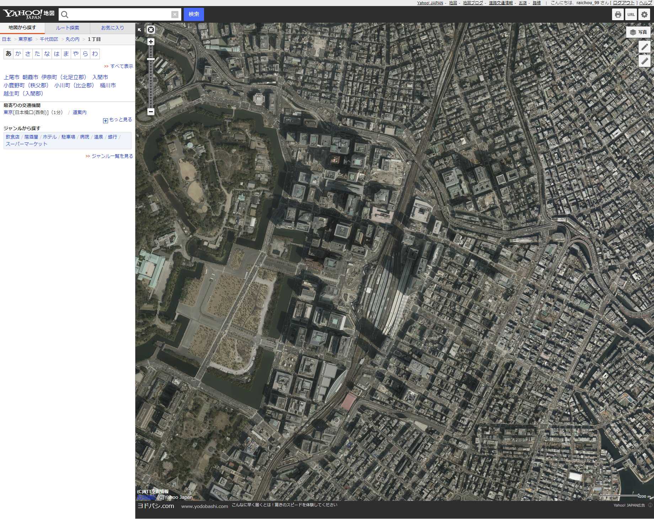This screenshot has height=519, width=654.
Task: Open the 越生町（入間郡） link
Action: (24, 93)
